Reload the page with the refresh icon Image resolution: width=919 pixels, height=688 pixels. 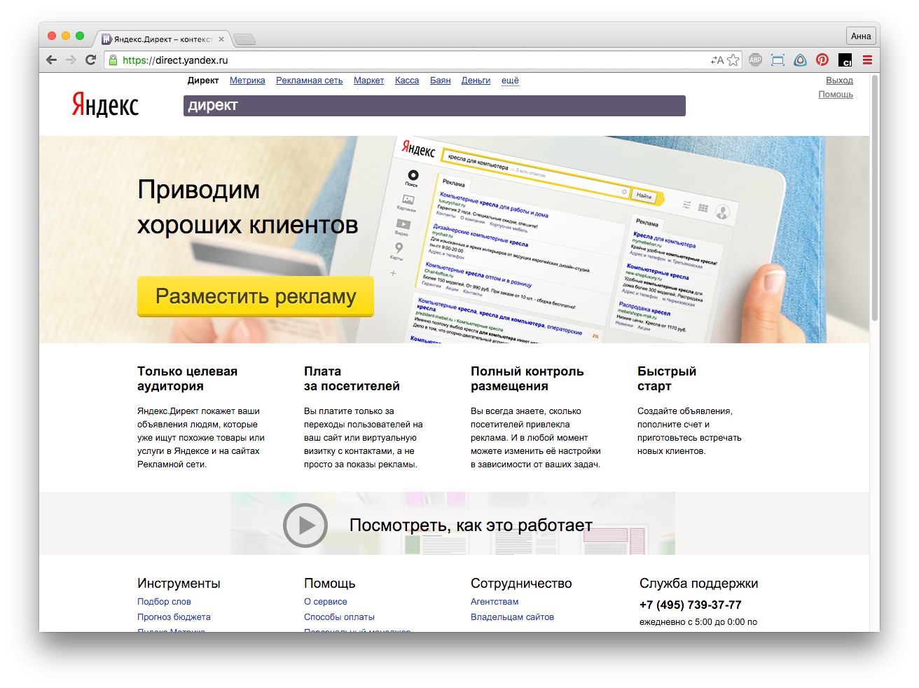90,60
